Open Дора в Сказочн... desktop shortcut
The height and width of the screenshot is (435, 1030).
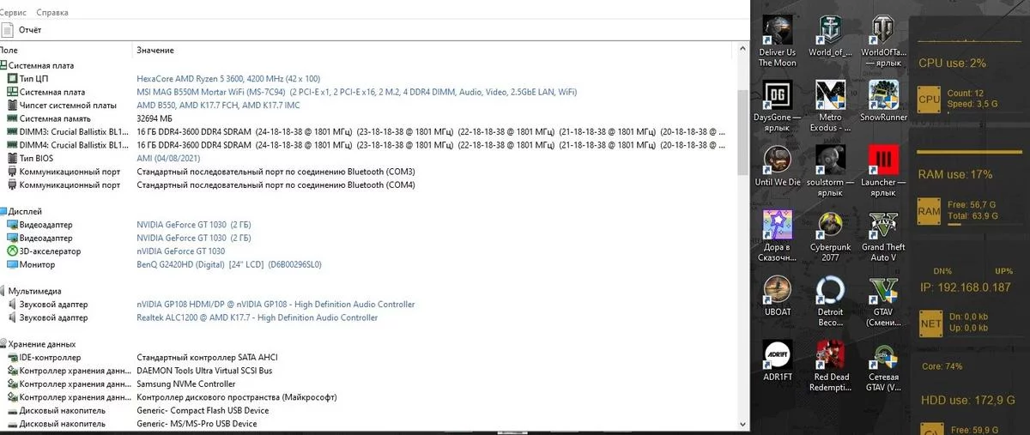click(778, 237)
